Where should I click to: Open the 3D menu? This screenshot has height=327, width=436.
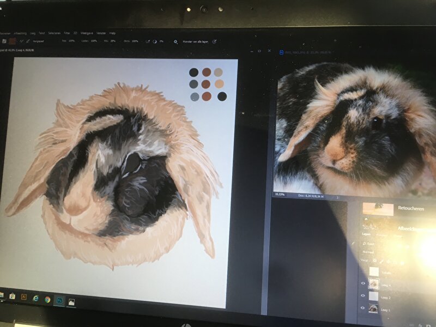[75, 33]
